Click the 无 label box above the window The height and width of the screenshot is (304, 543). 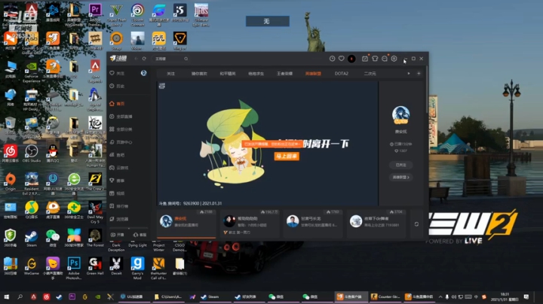pyautogui.click(x=267, y=21)
